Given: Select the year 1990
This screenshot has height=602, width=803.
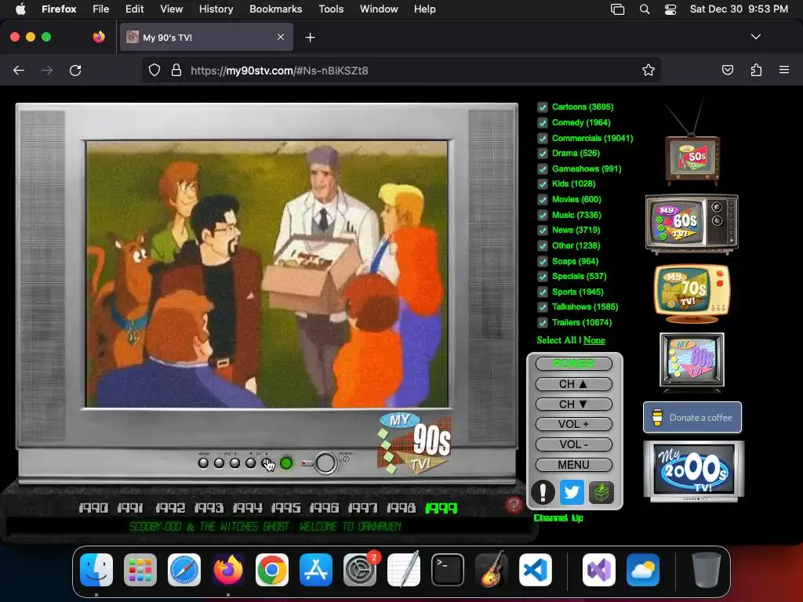Looking at the screenshot, I should click(93, 508).
